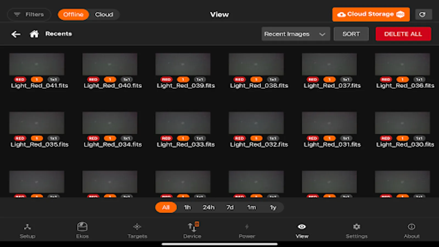Screen dimensions: 439x247
Task: Click the Recents breadcrumb label
Action: pyautogui.click(x=59, y=34)
